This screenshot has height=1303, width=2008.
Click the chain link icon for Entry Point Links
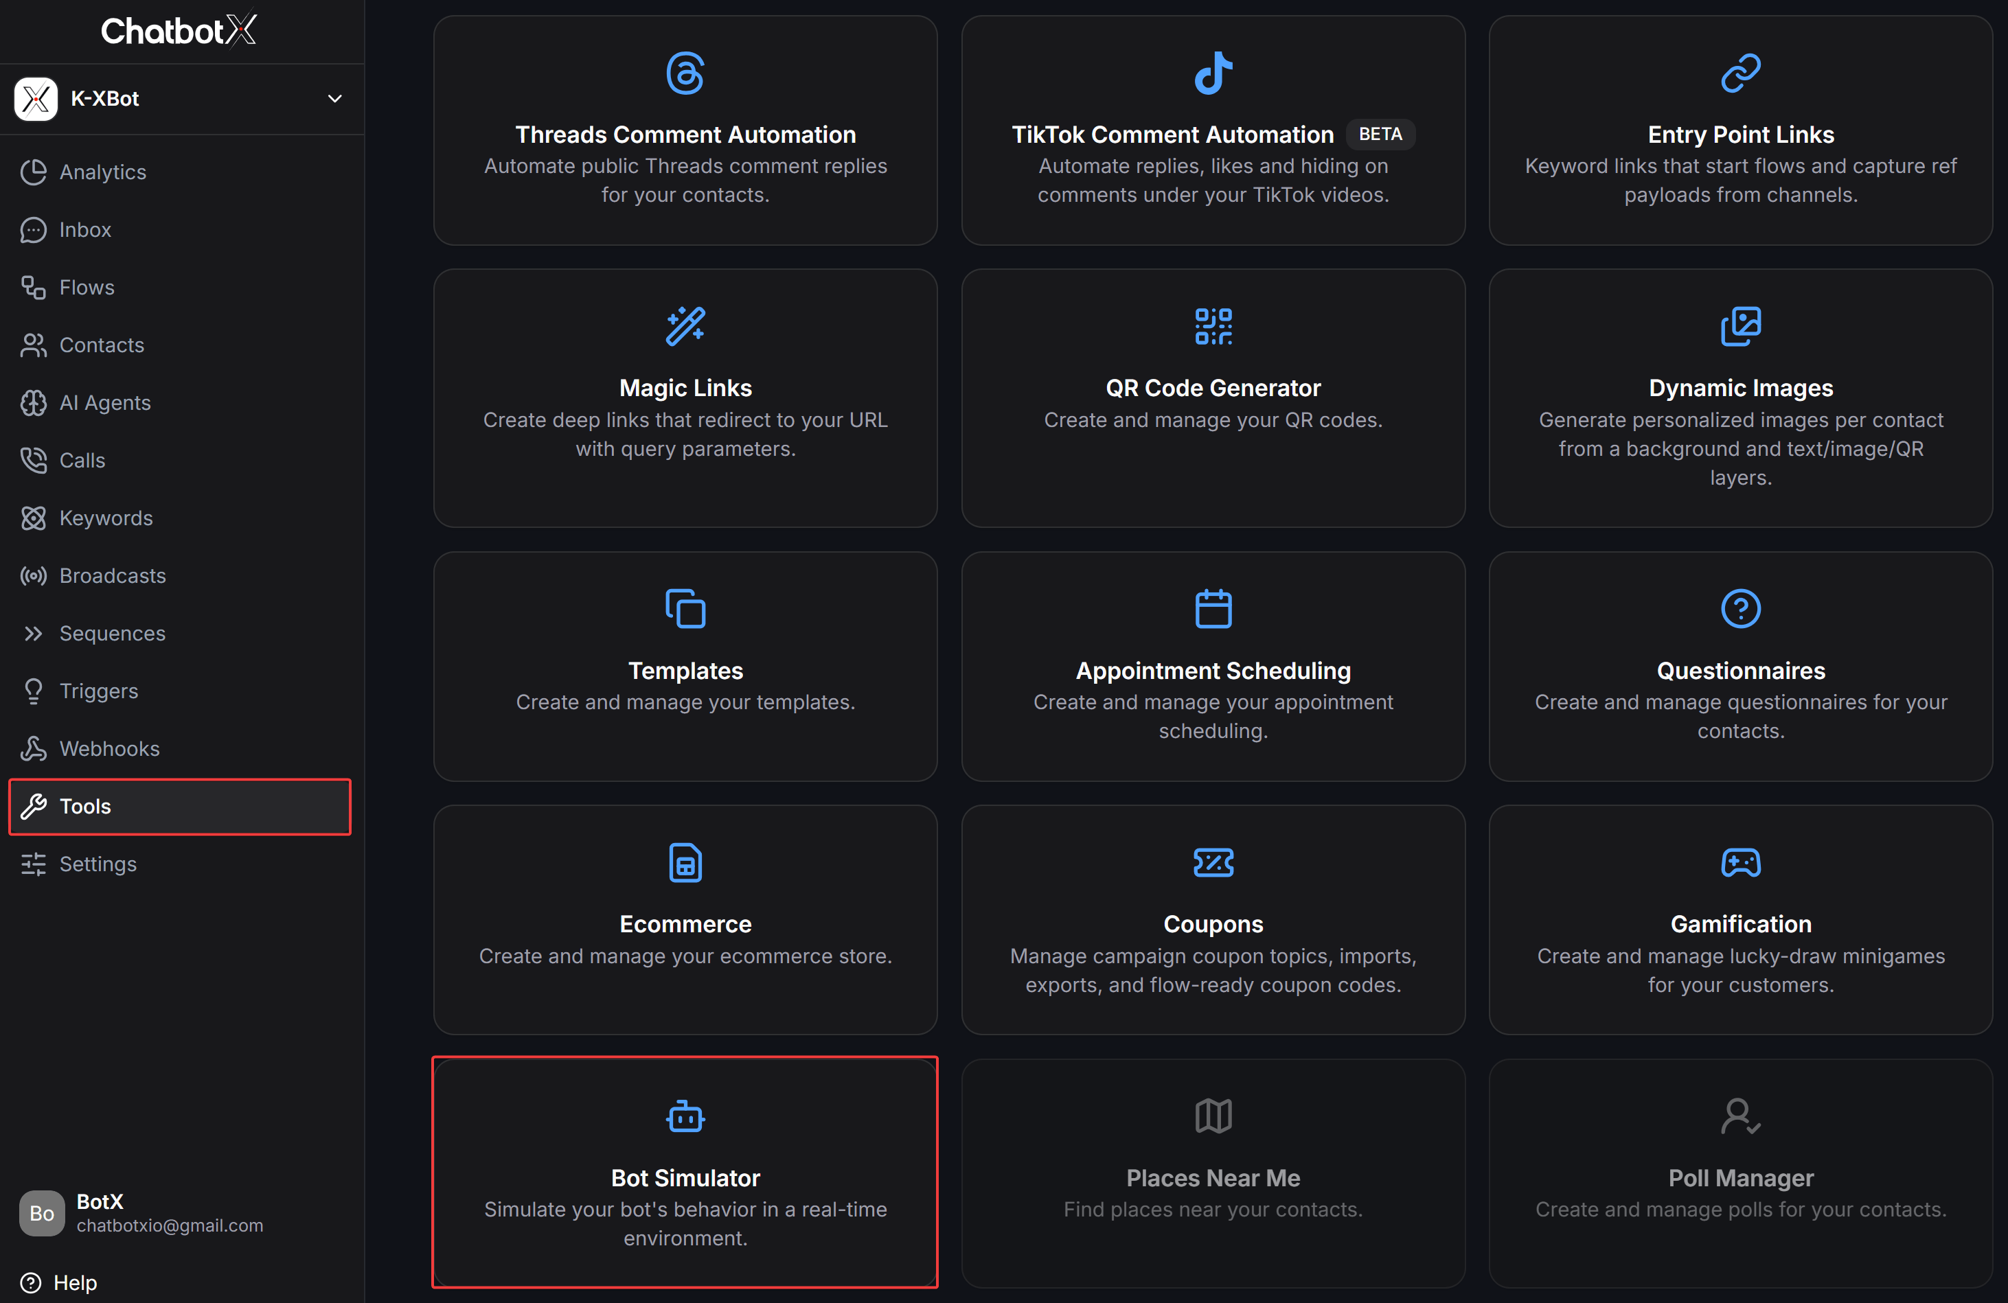pos(1741,73)
